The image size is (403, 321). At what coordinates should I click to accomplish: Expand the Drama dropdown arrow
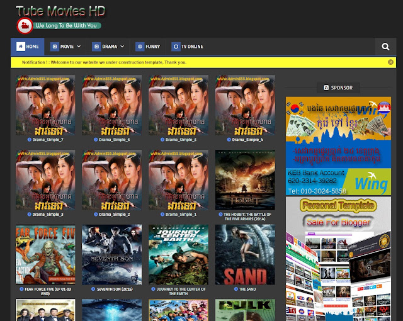tap(122, 47)
